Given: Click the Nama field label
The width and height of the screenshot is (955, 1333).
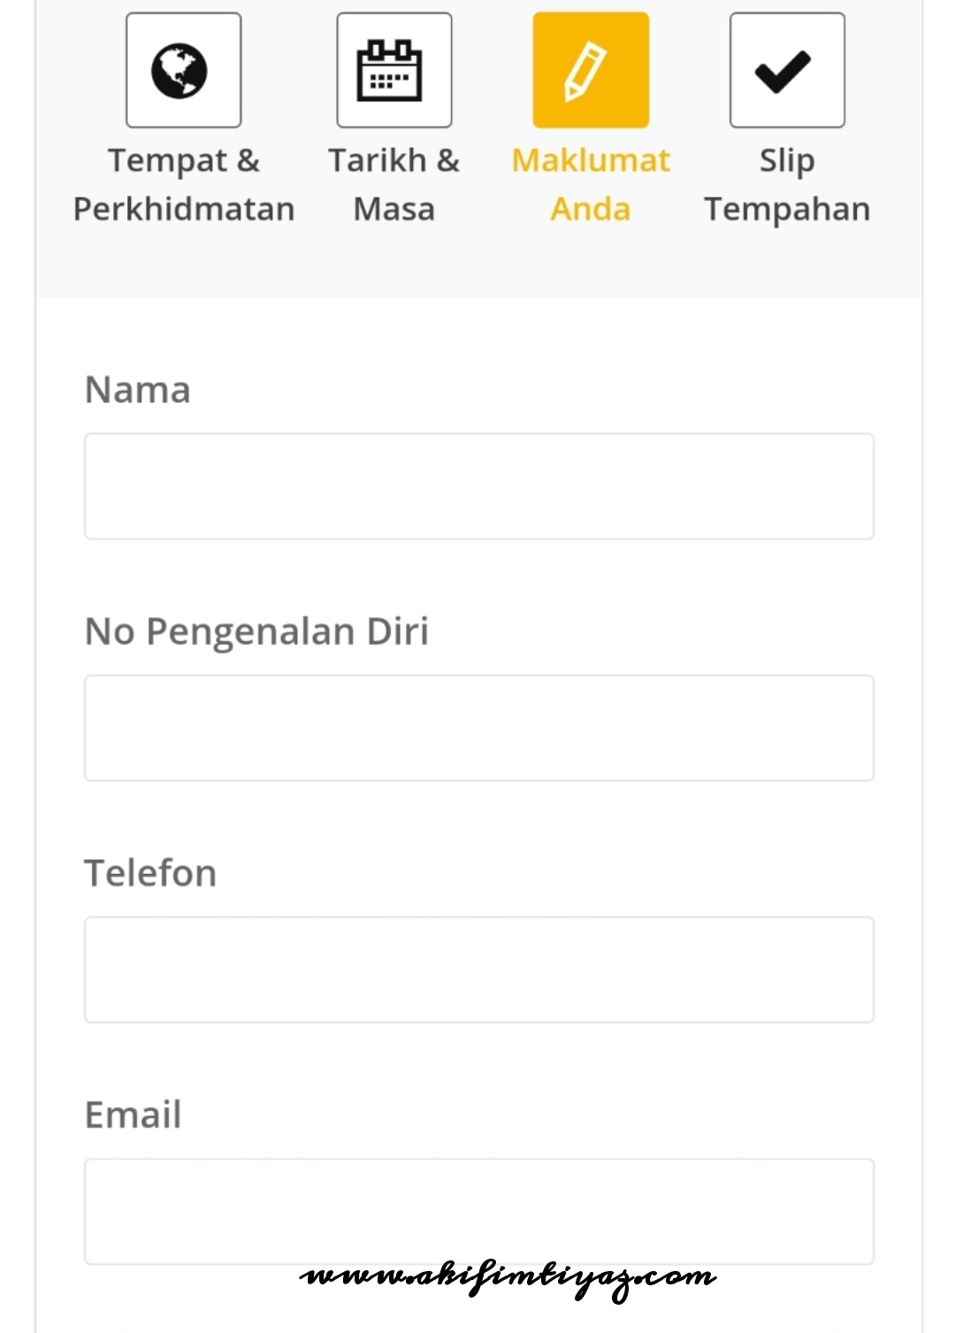Looking at the screenshot, I should (x=137, y=389).
